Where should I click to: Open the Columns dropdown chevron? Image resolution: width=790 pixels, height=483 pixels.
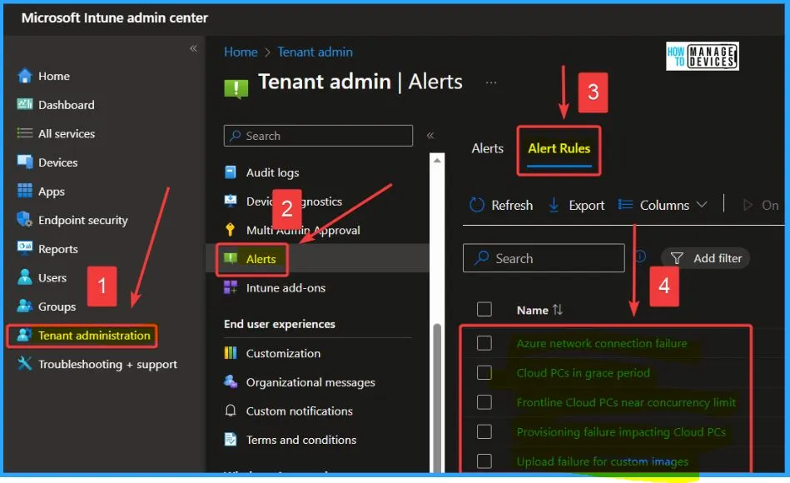(702, 205)
